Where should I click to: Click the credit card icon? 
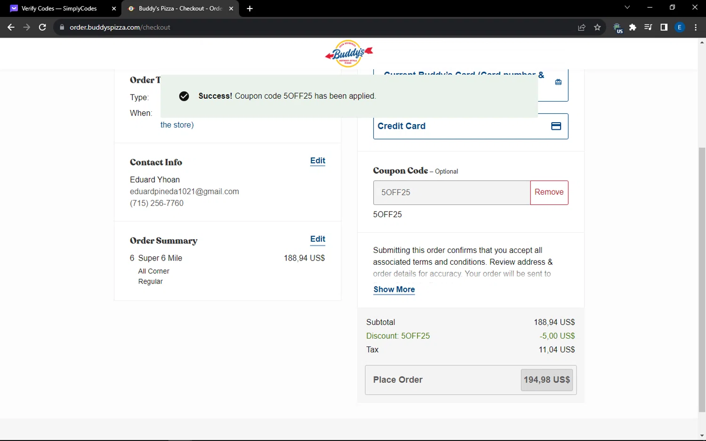(556, 126)
